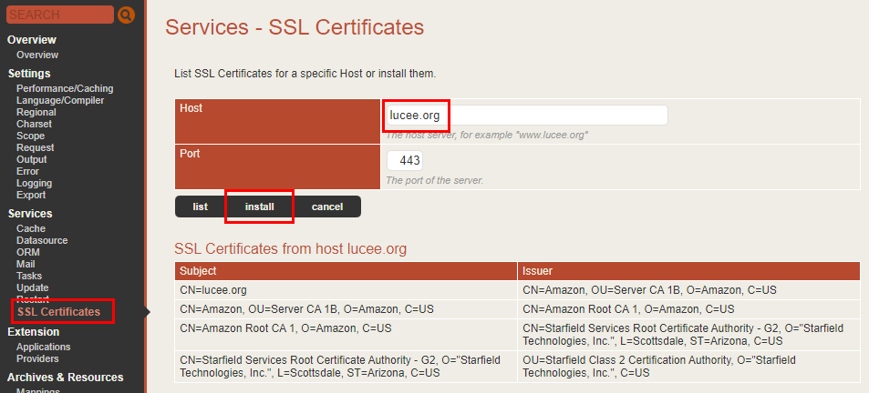This screenshot has width=869, height=393.
Task: Select issuer 'CN=Amazon Root CA 1' cell
Action: (688, 309)
